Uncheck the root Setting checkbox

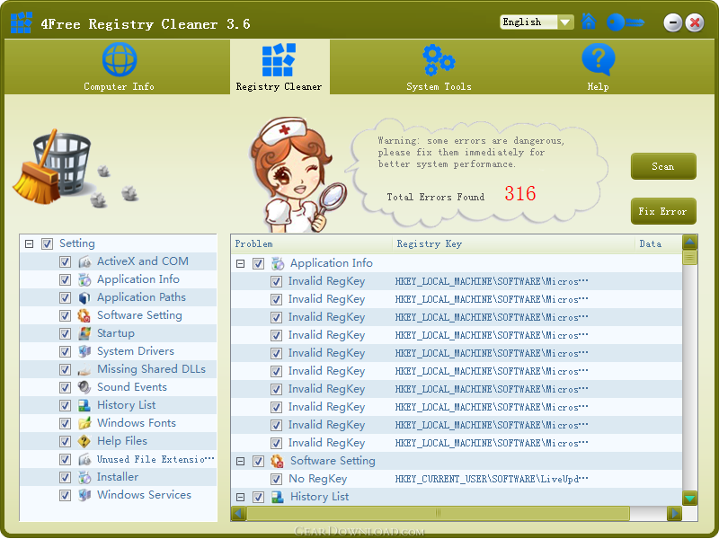coord(48,243)
